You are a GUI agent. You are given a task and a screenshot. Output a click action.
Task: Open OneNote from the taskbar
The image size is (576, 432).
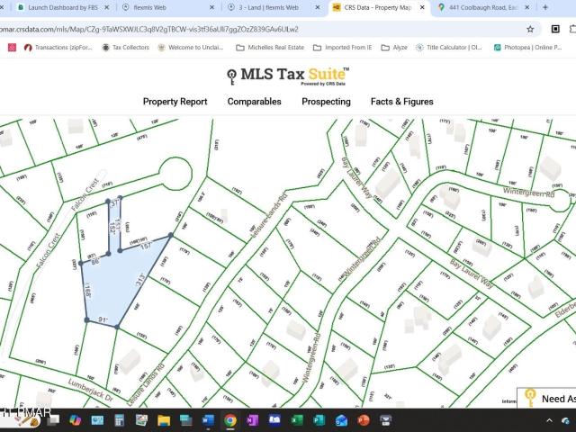[x=252, y=420]
